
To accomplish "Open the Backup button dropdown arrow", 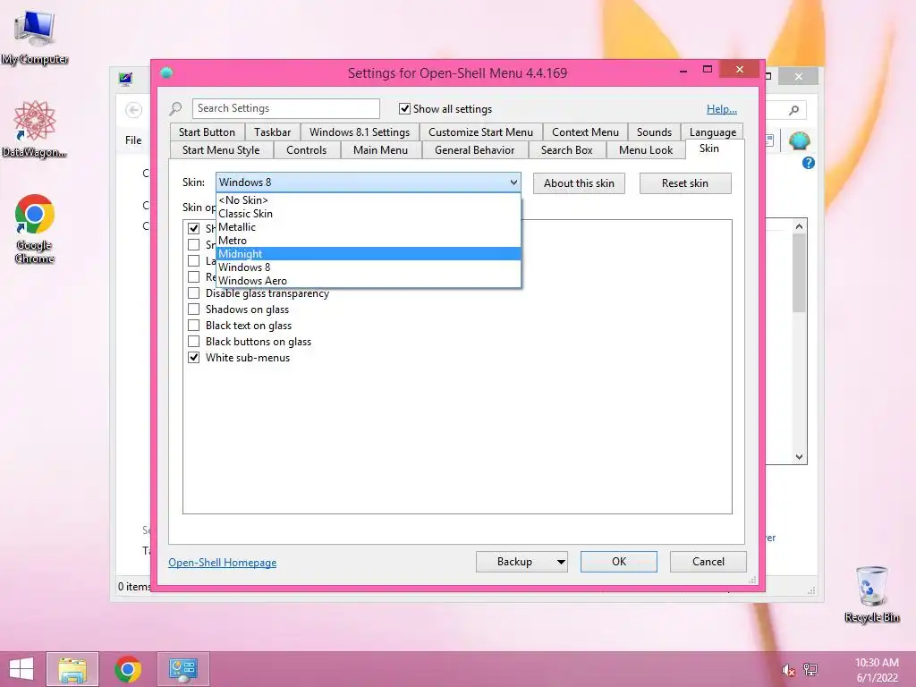I will 560,562.
